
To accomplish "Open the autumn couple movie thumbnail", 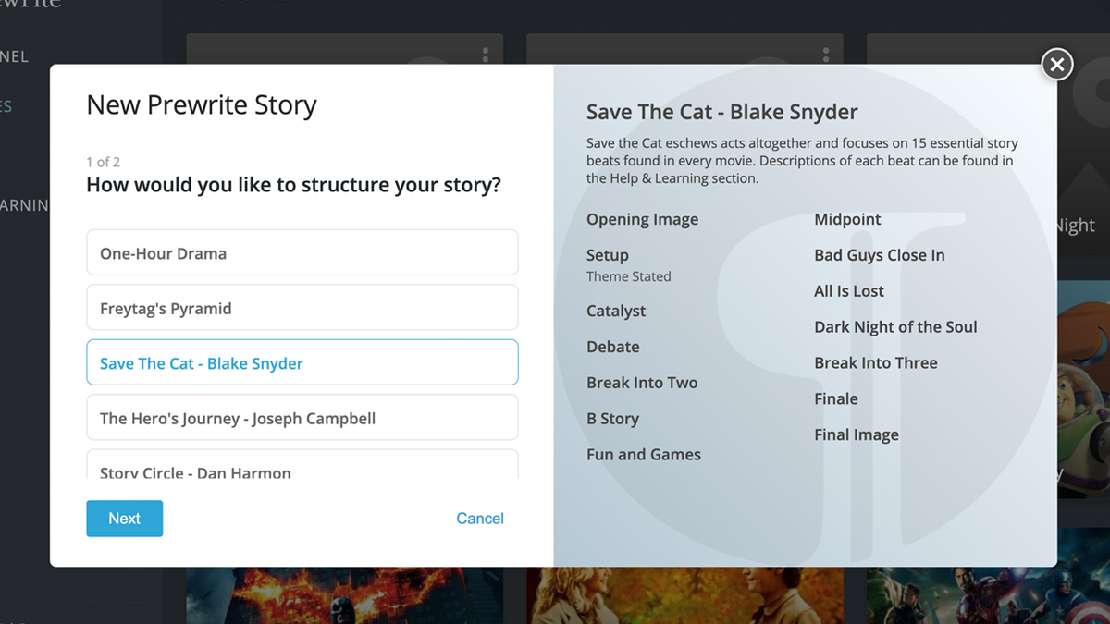I will [x=684, y=595].
